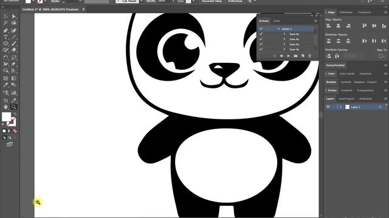Switch to Transparency tab
This screenshot has height=218, width=389.
pyautogui.click(x=365, y=90)
